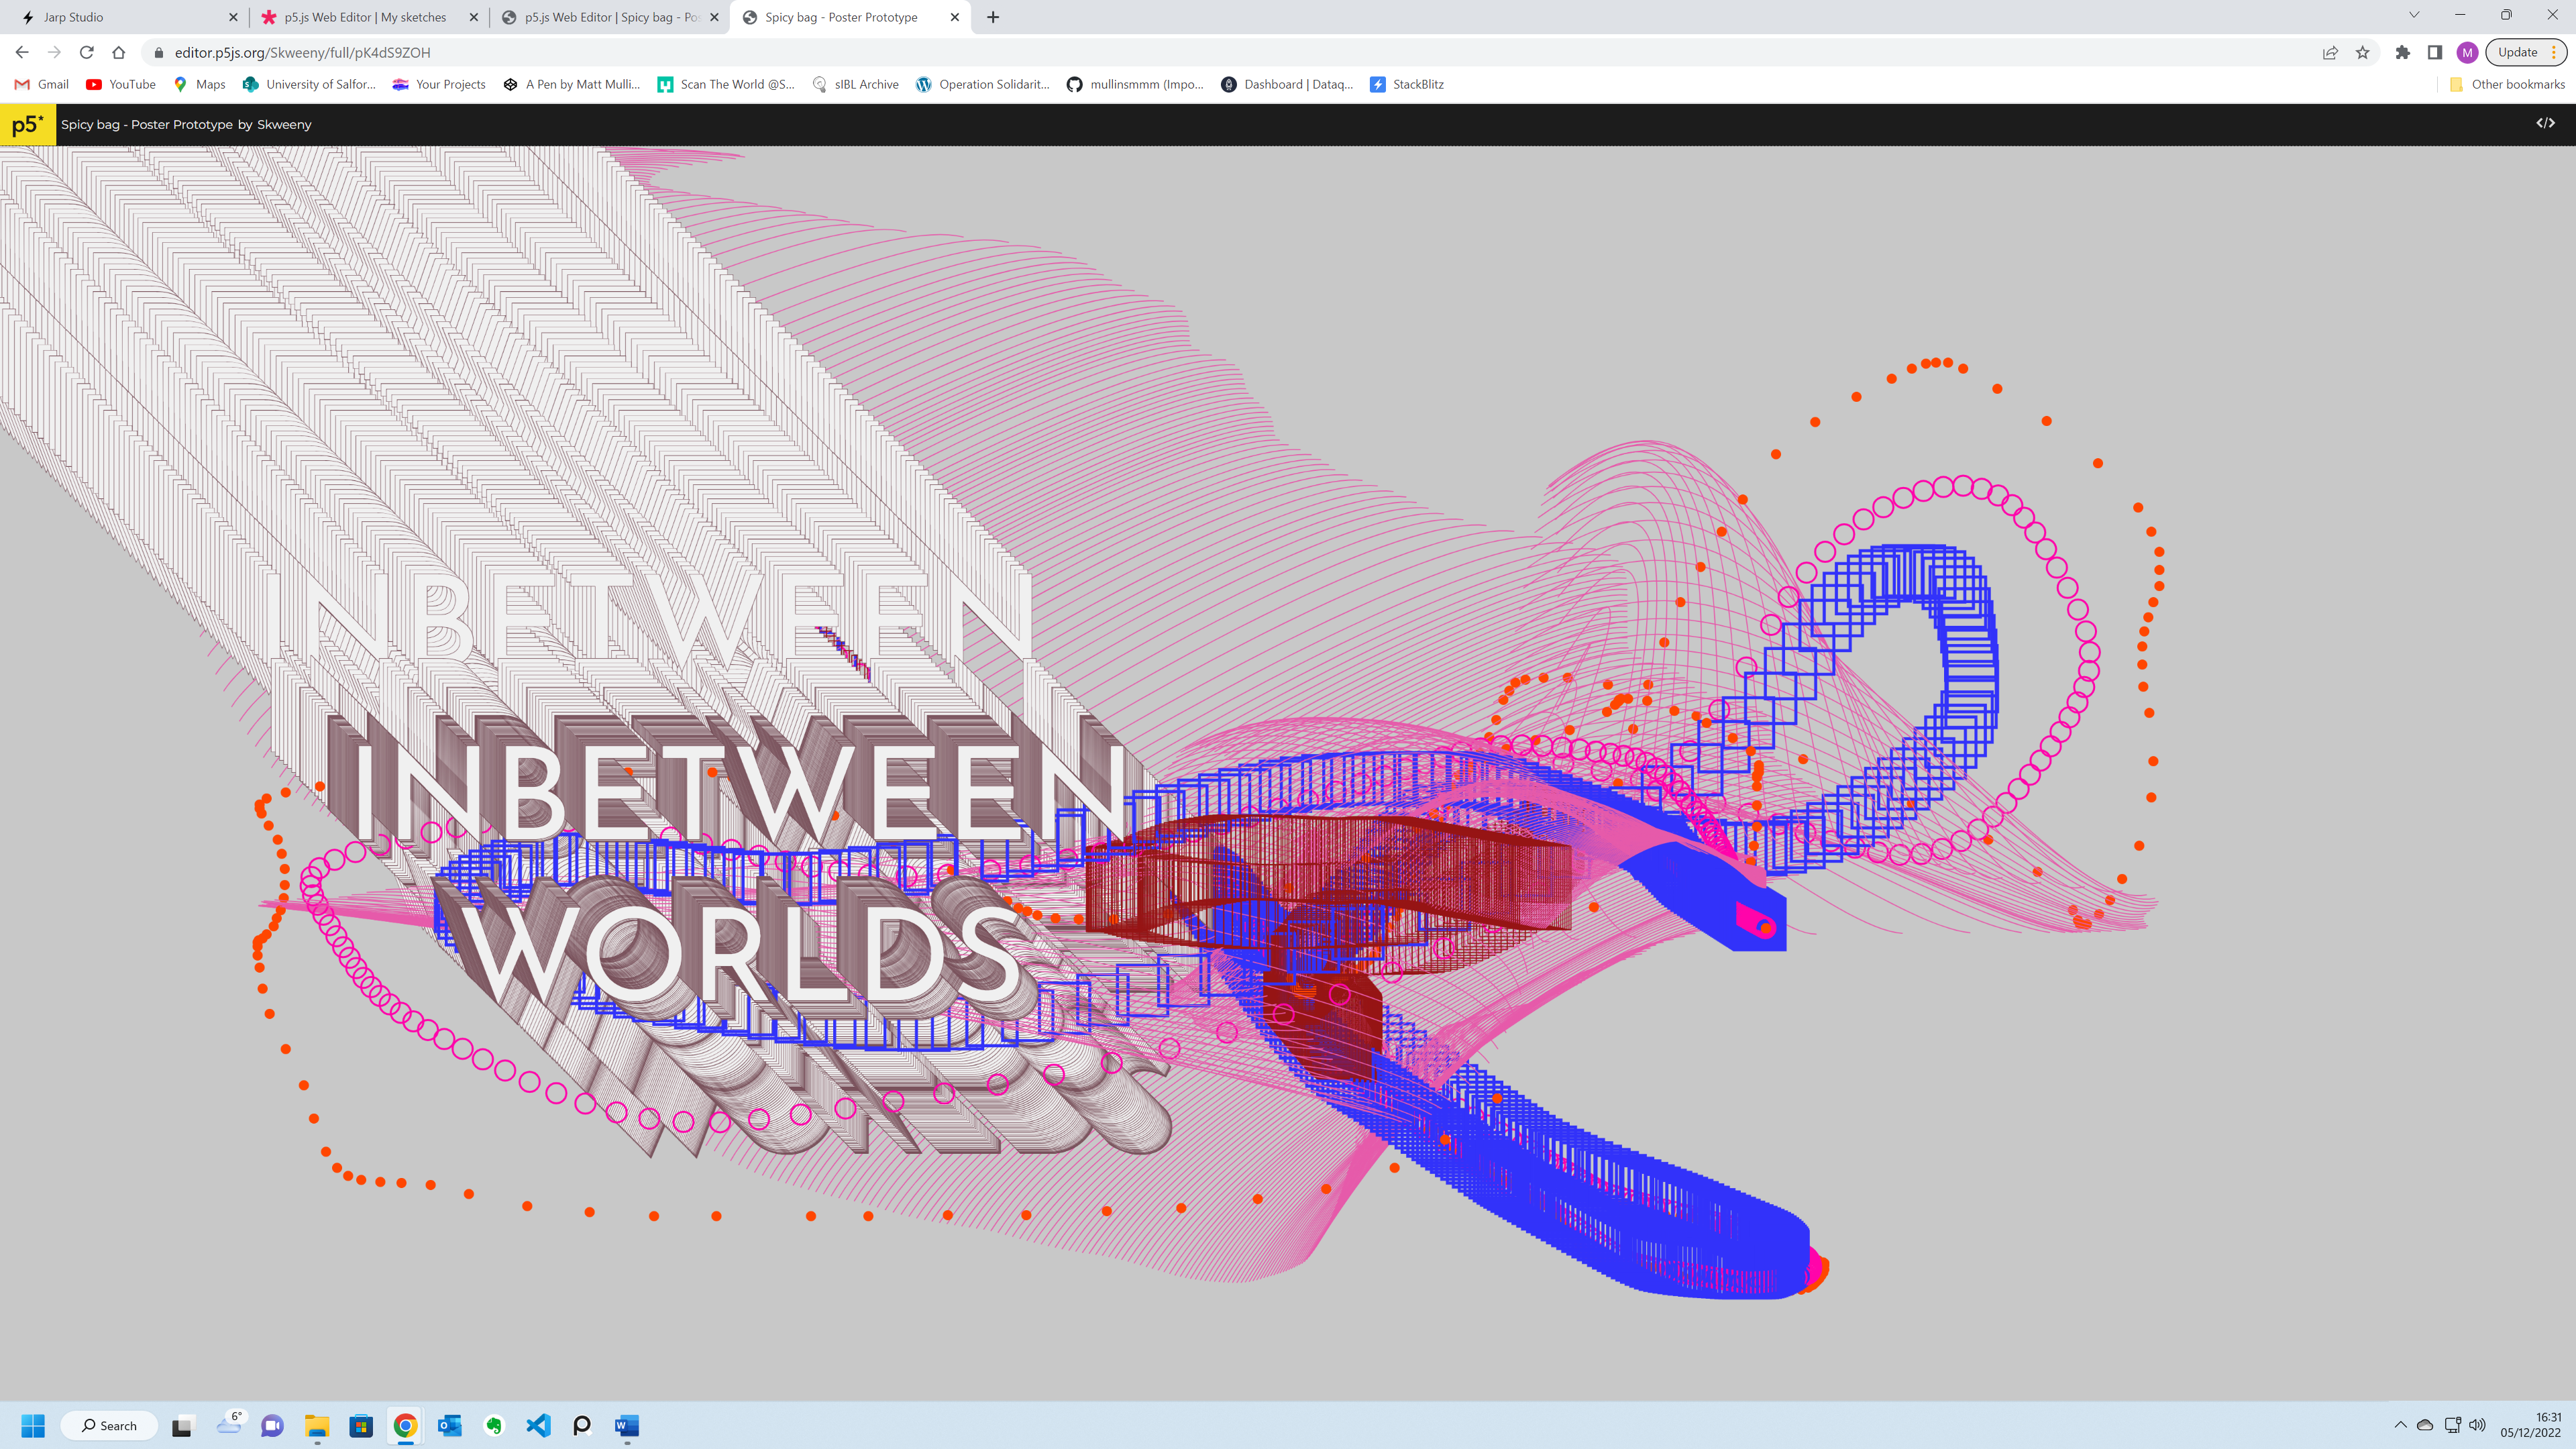Open the code editor view icon
The width and height of the screenshot is (2576, 1449).
coord(2545,123)
